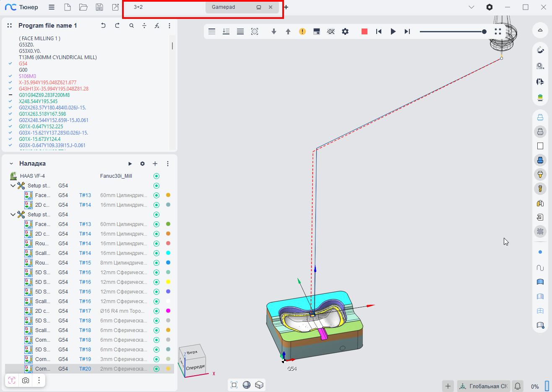Toggle the HAAS VF-4 machine enable circle

(x=156, y=176)
